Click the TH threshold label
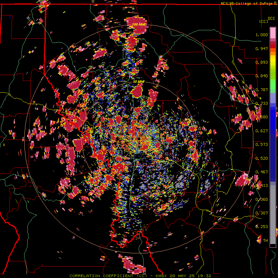The width and height of the screenshot is (278, 278). tap(265, 241)
